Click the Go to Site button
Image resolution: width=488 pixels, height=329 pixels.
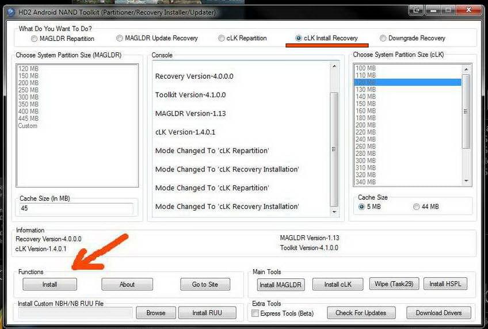[204, 284]
